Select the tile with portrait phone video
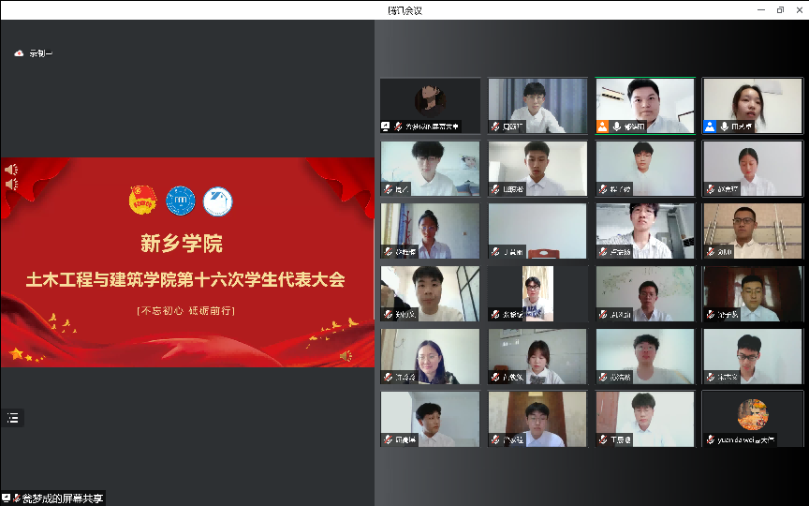Screen dimensions: 809x506 point(537,293)
